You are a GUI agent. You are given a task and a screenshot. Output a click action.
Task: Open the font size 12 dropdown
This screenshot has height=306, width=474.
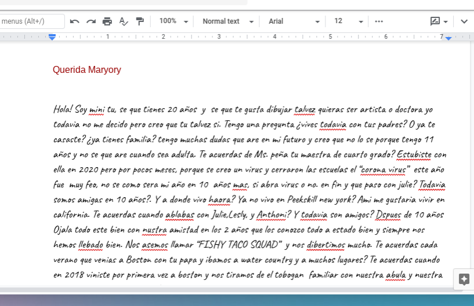pos(348,21)
